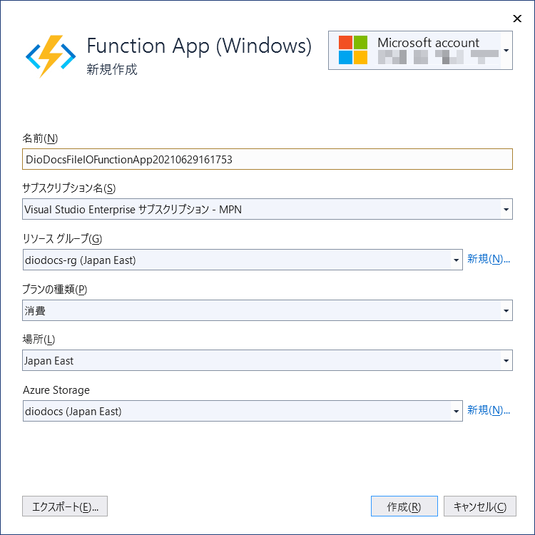Screen dimensions: 535x535
Task: Click the diodocs (Japan East) storage combo box
Action: pos(243,411)
